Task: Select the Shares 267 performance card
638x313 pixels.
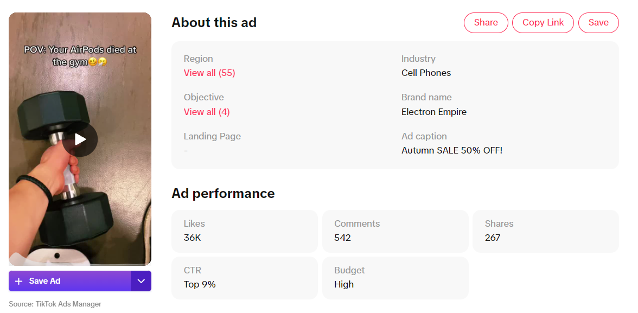Action: coord(545,231)
